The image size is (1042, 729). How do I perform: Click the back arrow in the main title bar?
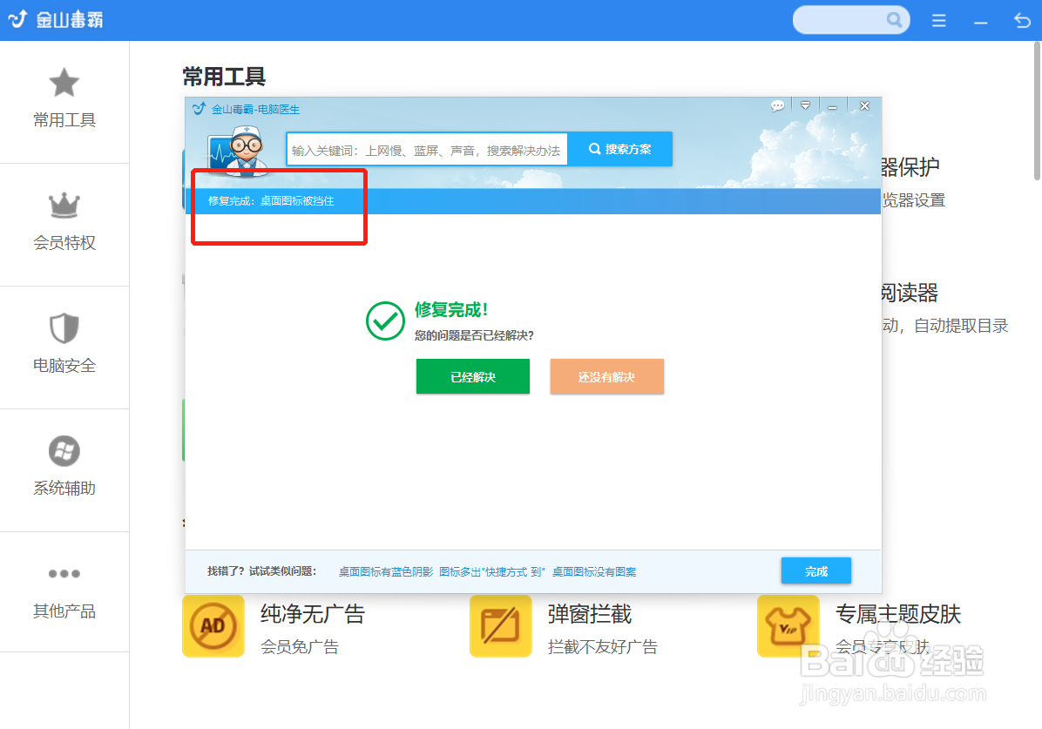(x=1022, y=21)
